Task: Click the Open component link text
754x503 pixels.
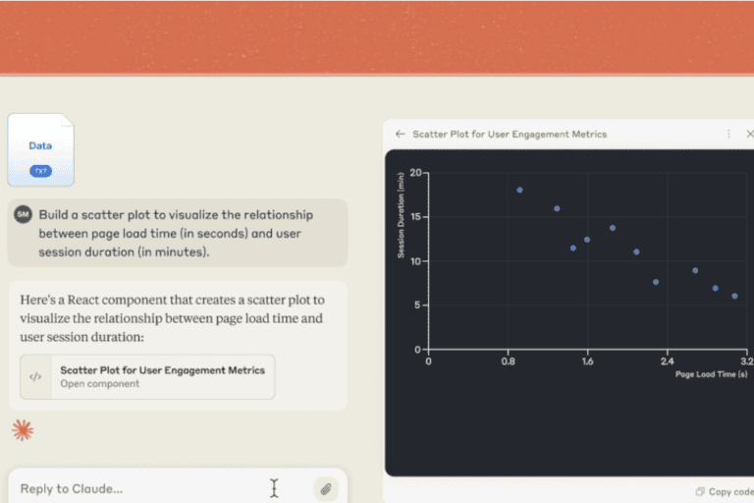Action: point(99,384)
